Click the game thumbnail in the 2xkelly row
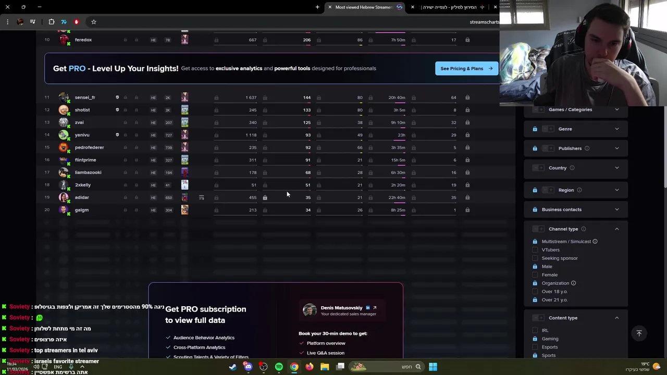 click(184, 185)
